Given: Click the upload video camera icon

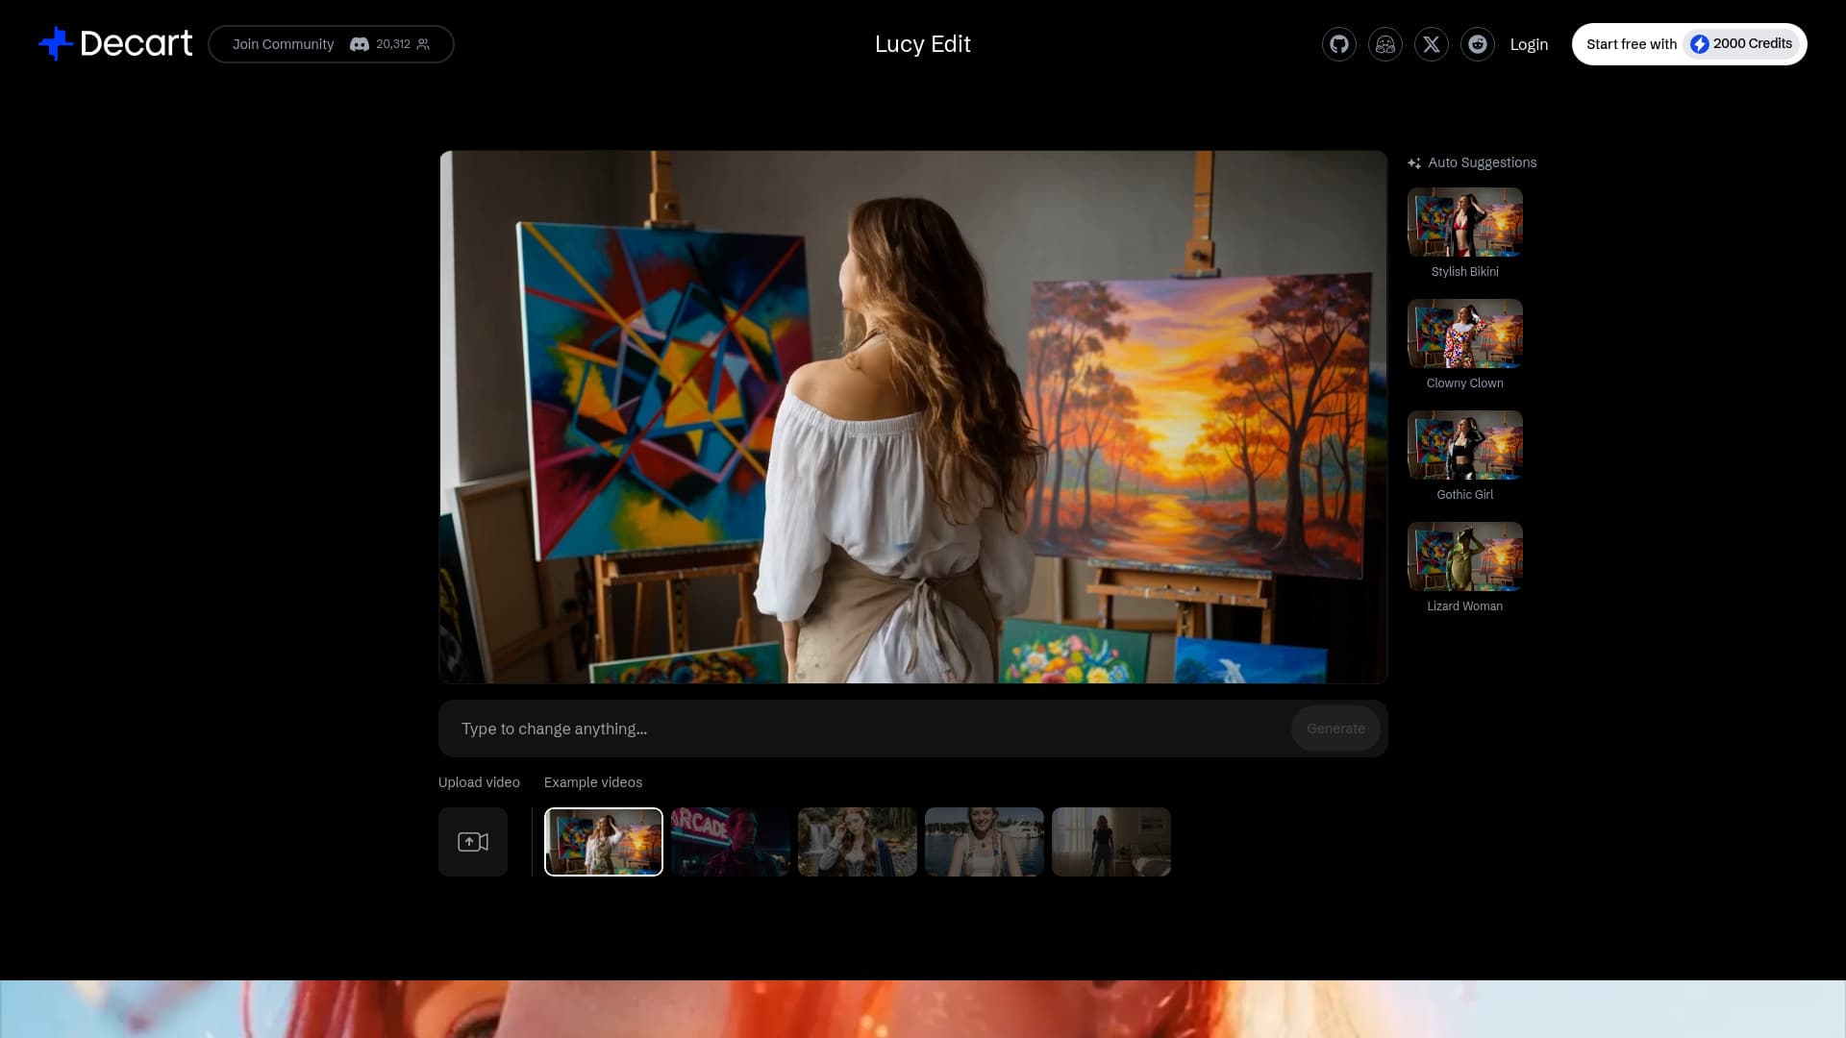Looking at the screenshot, I should [472, 842].
